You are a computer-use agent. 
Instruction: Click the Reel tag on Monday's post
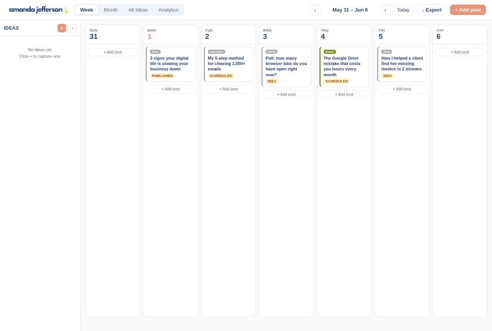coord(155,52)
